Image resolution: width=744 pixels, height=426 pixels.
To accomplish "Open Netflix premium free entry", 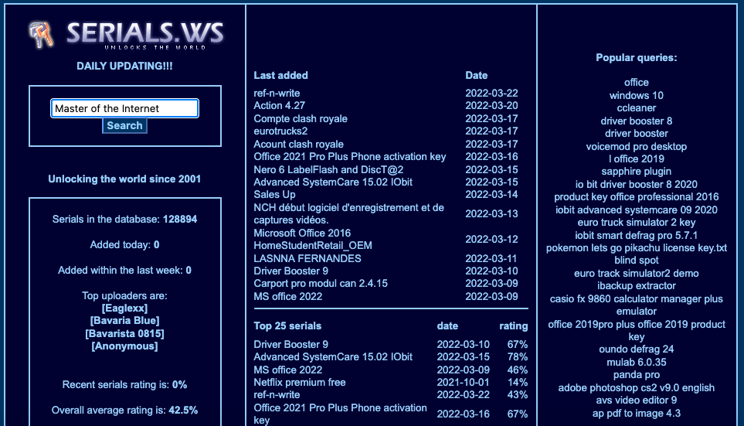I will pyautogui.click(x=300, y=382).
